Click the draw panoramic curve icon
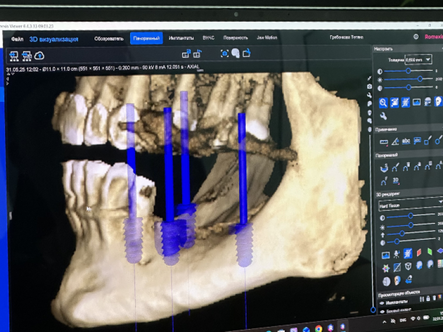 395,168
